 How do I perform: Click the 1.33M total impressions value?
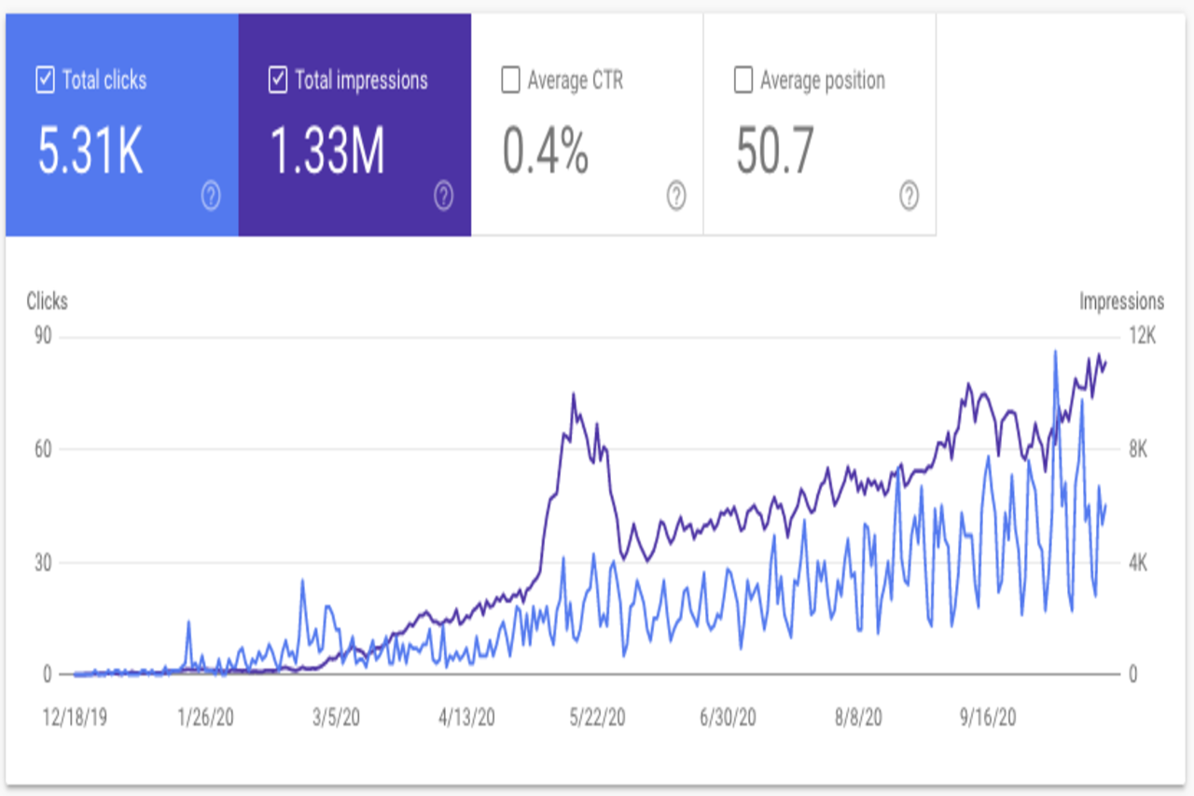(327, 151)
